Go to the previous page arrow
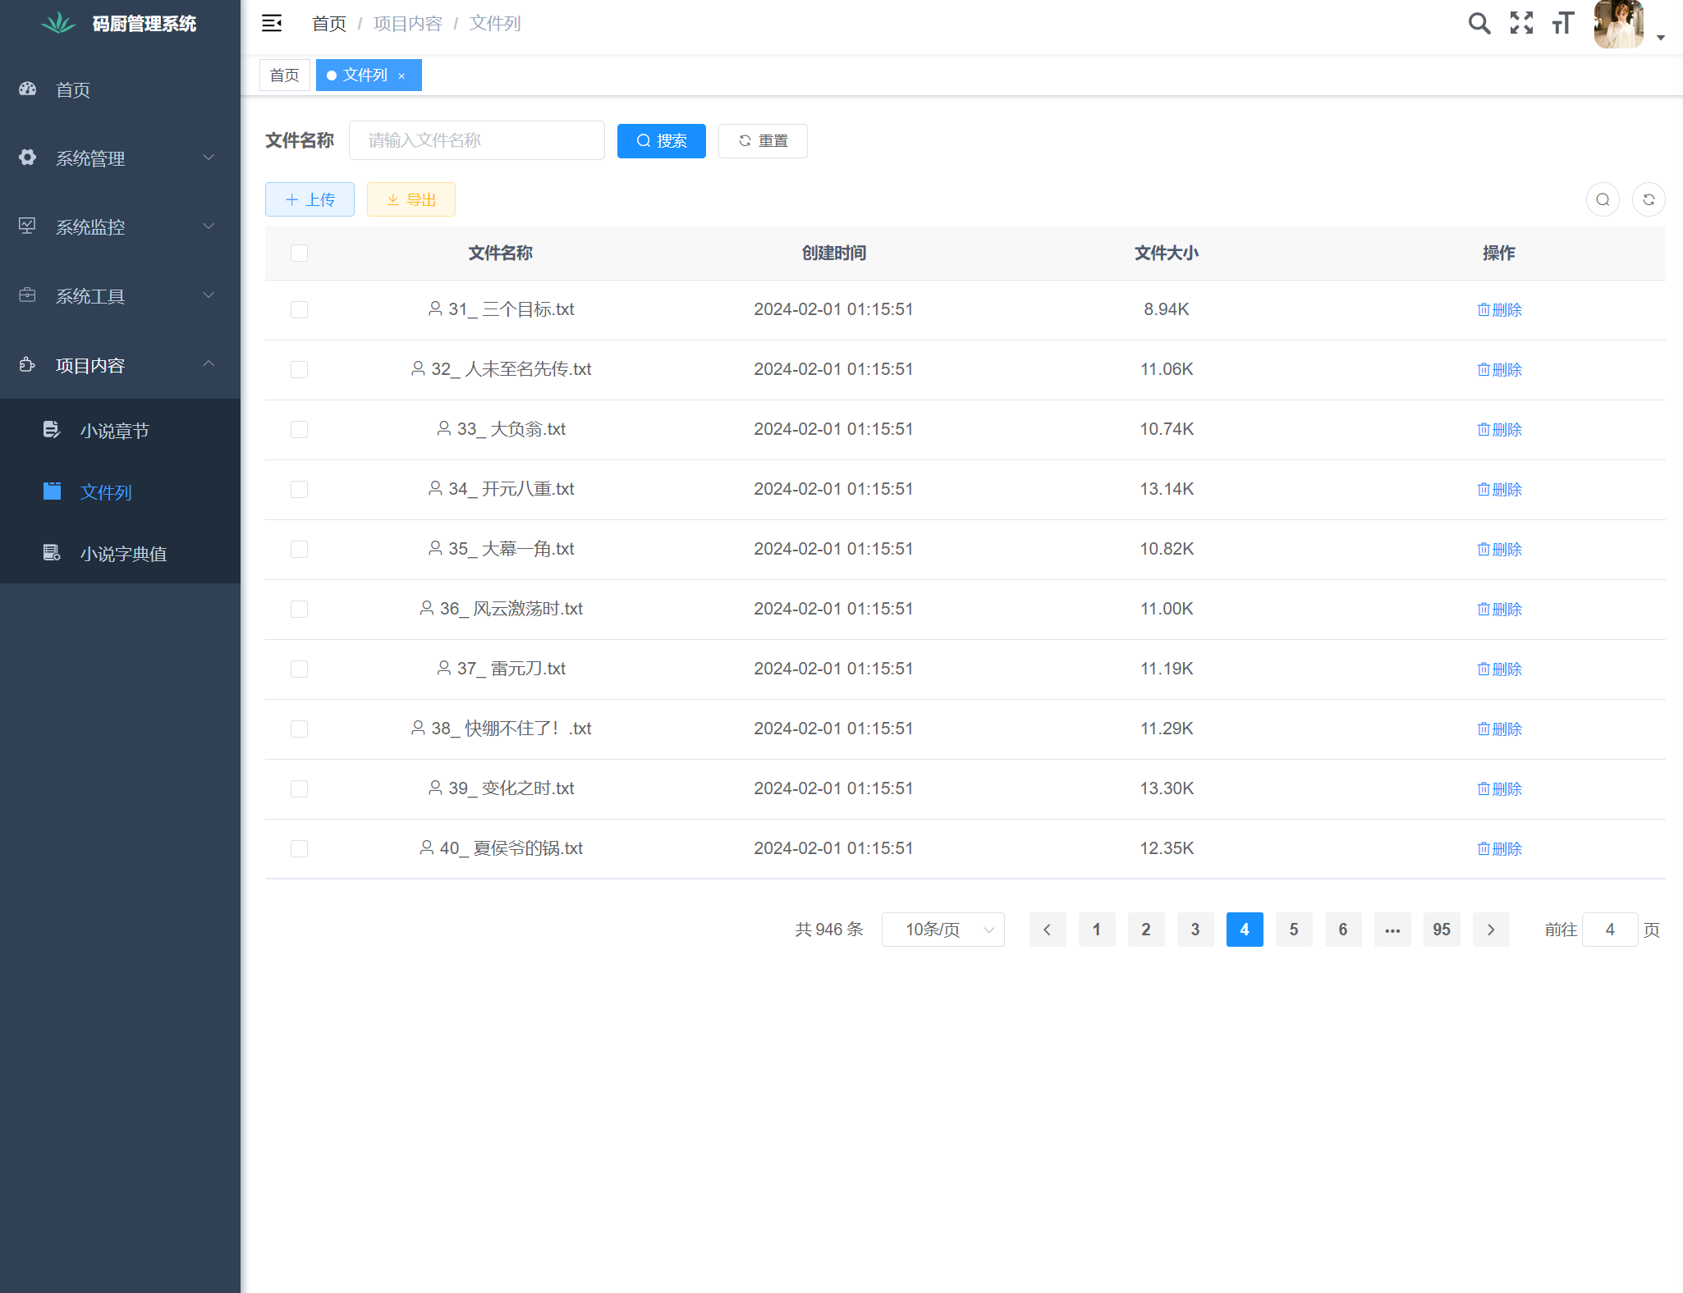Viewport: 1683px width, 1293px height. (x=1048, y=930)
